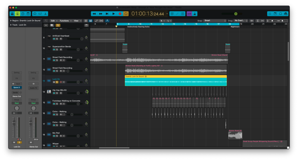Select the Hip Hop 90s Kit drum machine icon
The image size is (298, 160).
point(49,92)
